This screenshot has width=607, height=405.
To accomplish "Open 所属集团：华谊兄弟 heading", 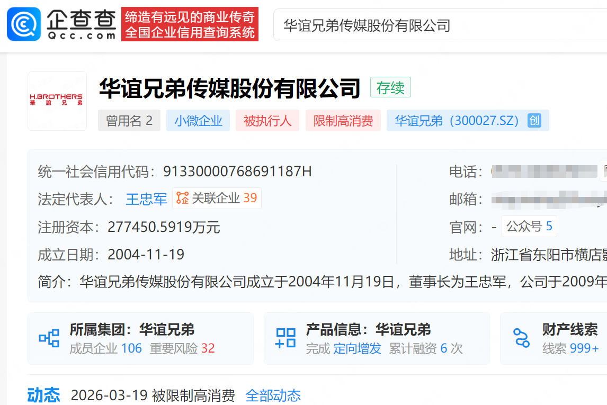I will point(132,330).
